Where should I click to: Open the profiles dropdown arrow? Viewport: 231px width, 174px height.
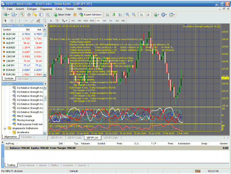(16, 14)
